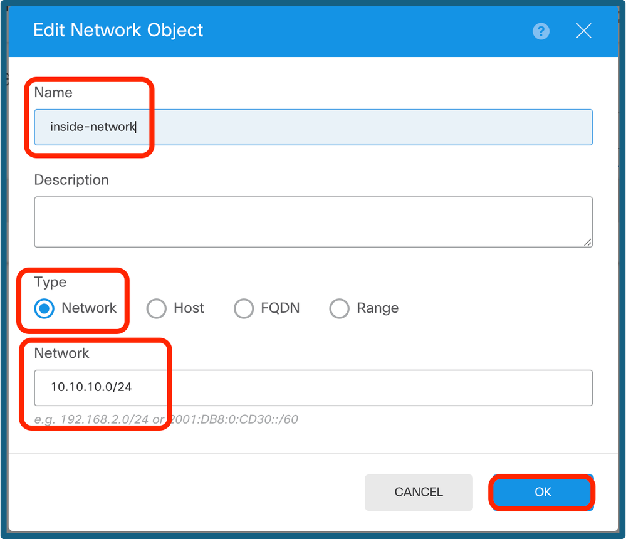
Task: Edit the Network field showing 10.10.10.0/24
Action: (313, 388)
